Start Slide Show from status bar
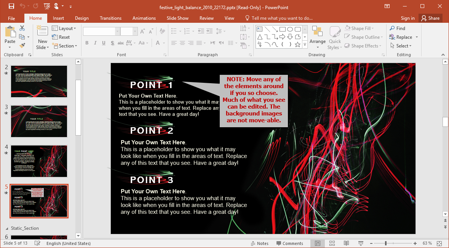449x248 pixels. 361,243
